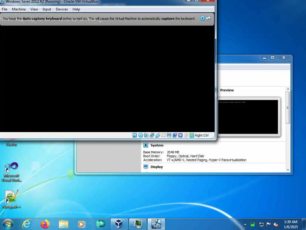The height and width of the screenshot is (230, 306).
Task: Click the keyboard capture green arrow icon
Action: [192, 135]
